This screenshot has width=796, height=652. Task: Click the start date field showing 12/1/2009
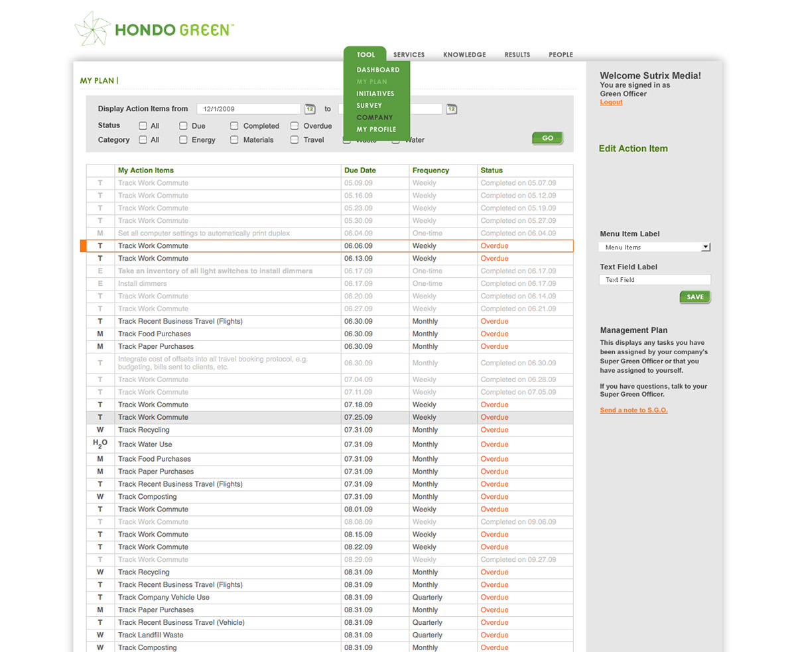click(249, 109)
